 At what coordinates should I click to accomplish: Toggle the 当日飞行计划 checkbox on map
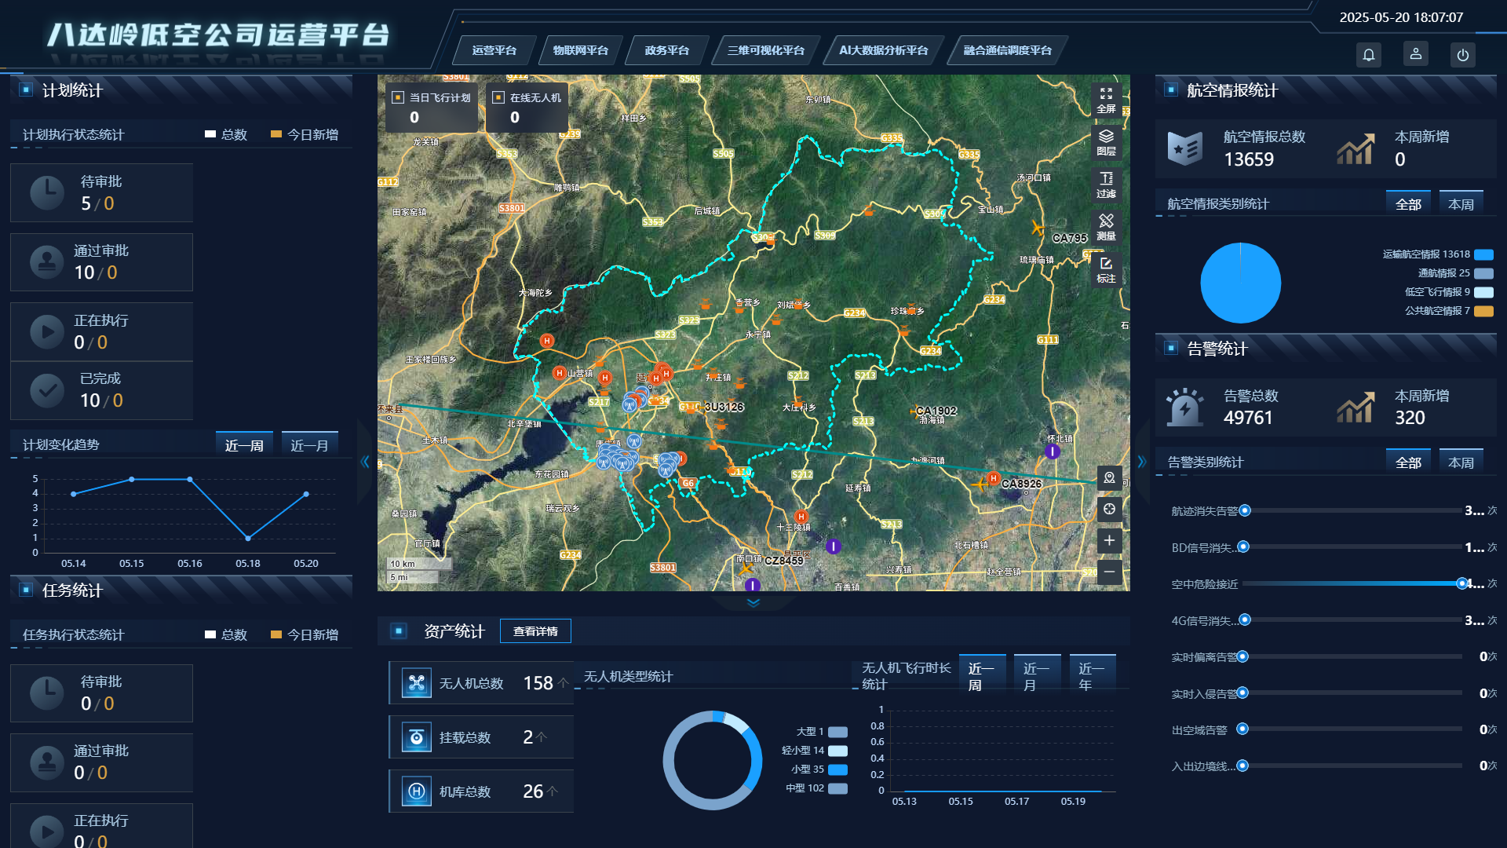point(398,97)
